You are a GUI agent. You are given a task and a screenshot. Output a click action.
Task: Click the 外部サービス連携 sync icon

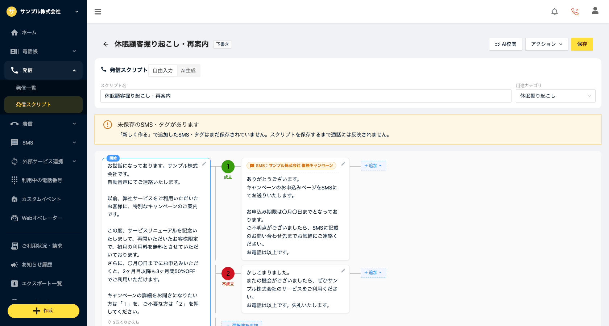[14, 162]
